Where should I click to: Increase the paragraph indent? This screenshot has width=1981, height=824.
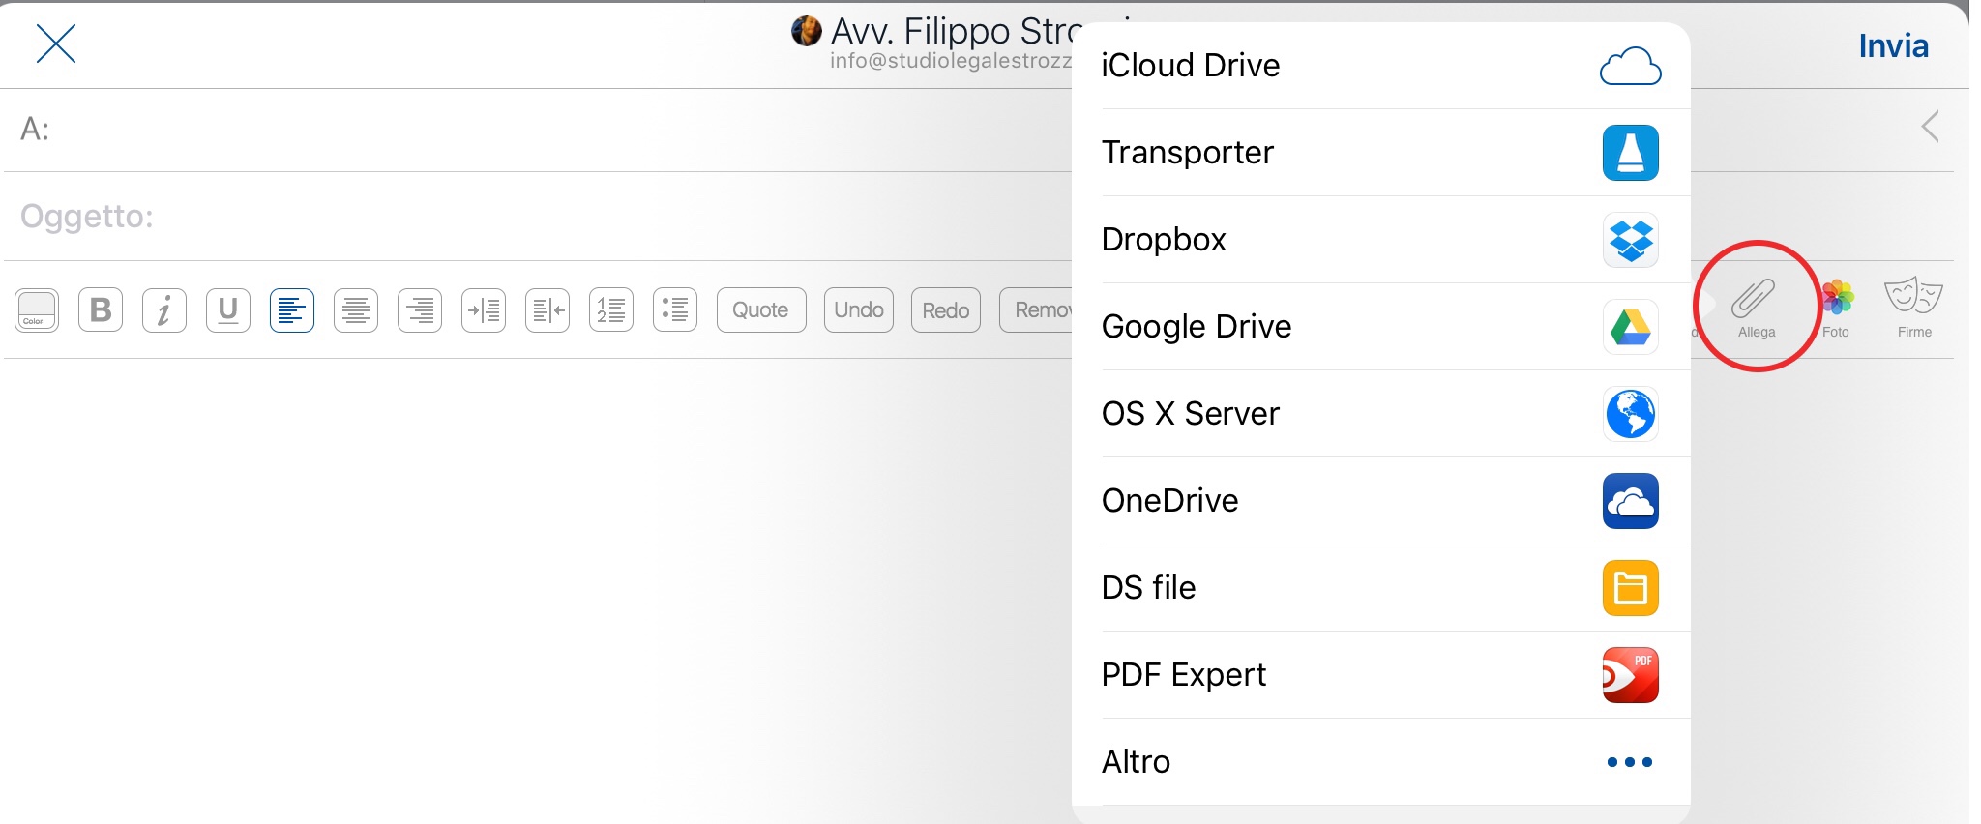pyautogui.click(x=484, y=310)
